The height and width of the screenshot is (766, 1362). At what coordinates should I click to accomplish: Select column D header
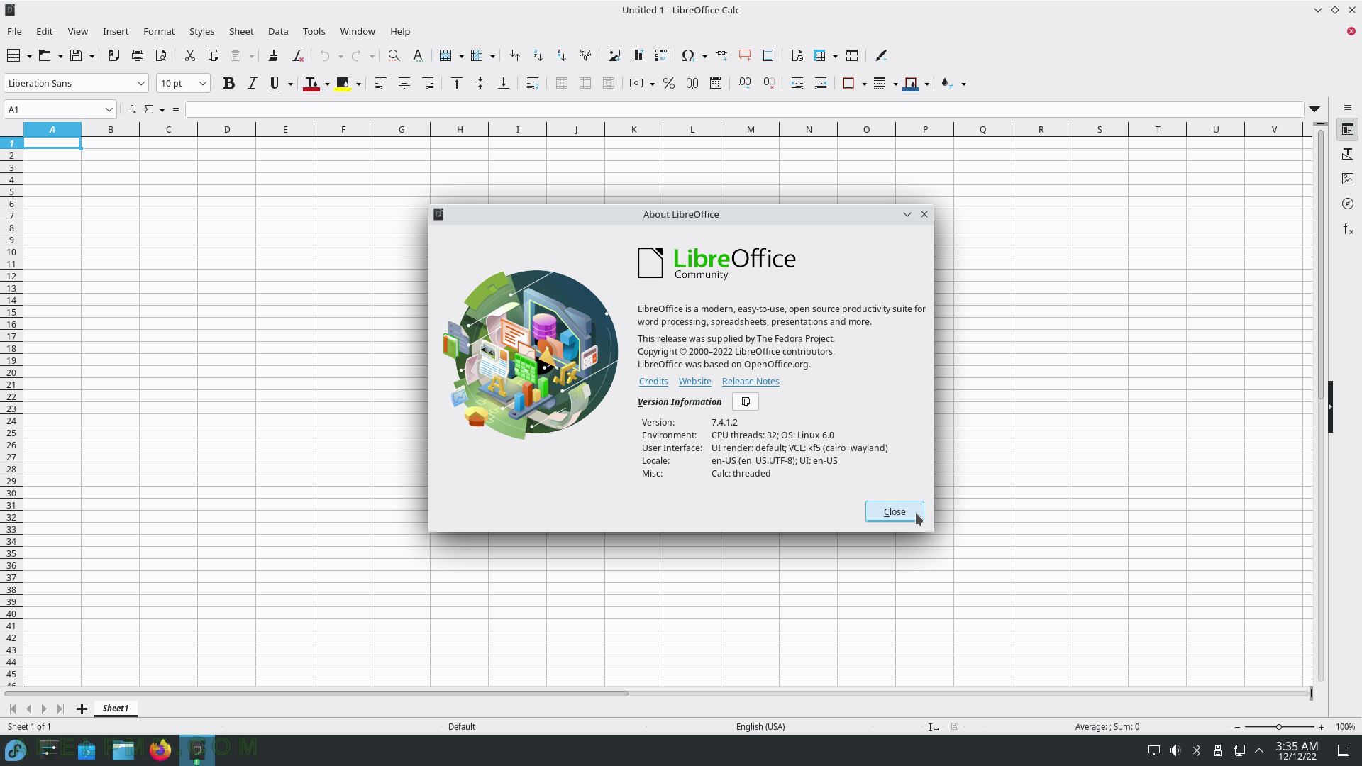coord(227,129)
